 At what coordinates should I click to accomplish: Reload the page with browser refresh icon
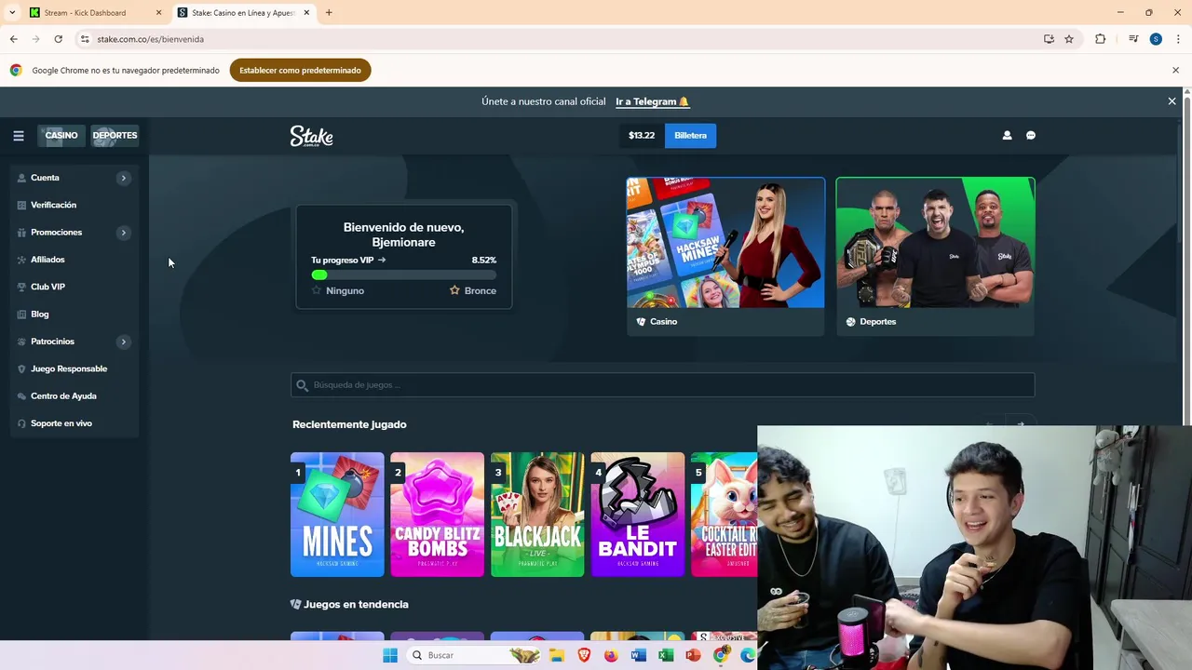(x=58, y=39)
